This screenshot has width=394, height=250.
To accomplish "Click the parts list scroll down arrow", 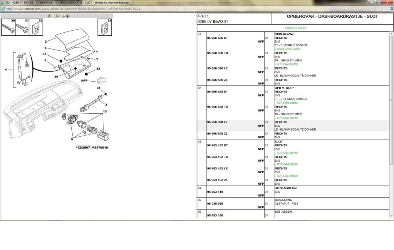I will pos(391,216).
